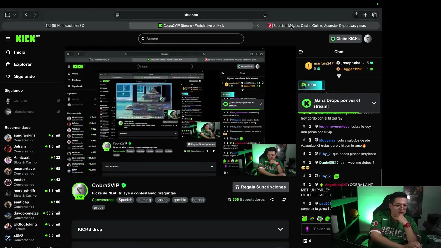
Task: Collapse the chat panel icon
Action: point(301,52)
